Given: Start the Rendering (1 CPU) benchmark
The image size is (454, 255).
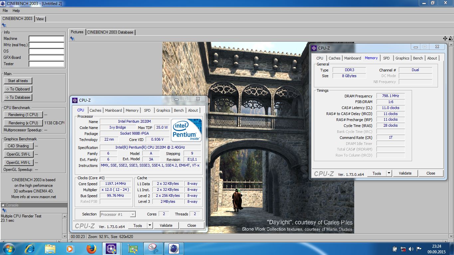Looking at the screenshot, I should [23, 115].
